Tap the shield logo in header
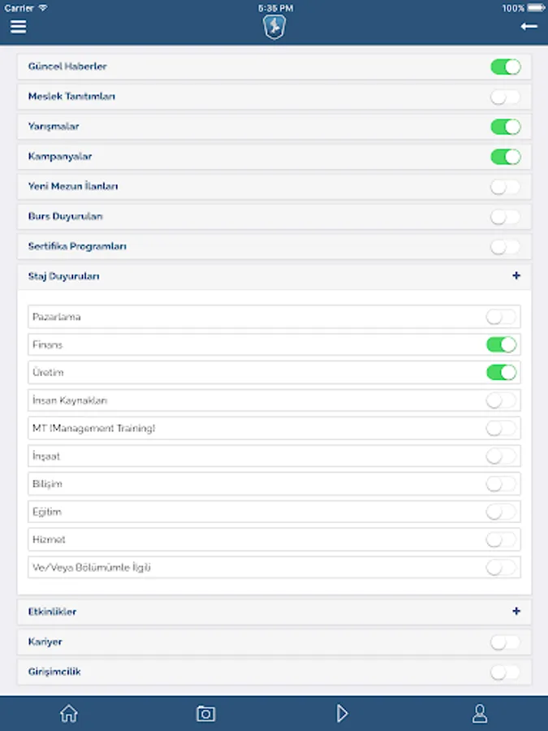Image resolution: width=548 pixels, height=731 pixels. [274, 27]
